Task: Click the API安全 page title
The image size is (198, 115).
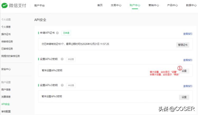Action: point(40,20)
